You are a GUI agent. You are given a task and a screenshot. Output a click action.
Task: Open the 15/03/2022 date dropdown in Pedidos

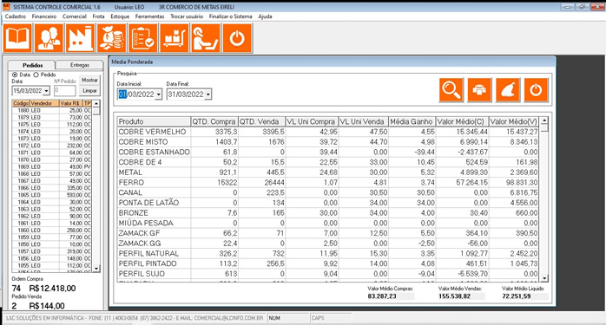[x=46, y=91]
